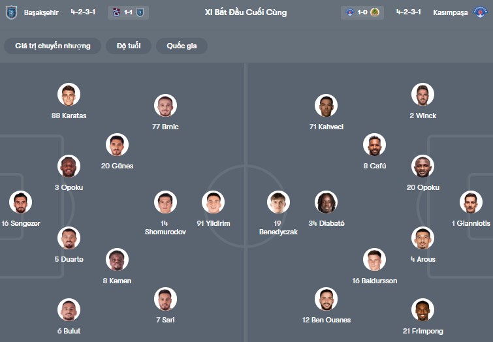The image size is (493, 342).
Task: Click the Kasımpaşa club crest icon
Action: 480,12
